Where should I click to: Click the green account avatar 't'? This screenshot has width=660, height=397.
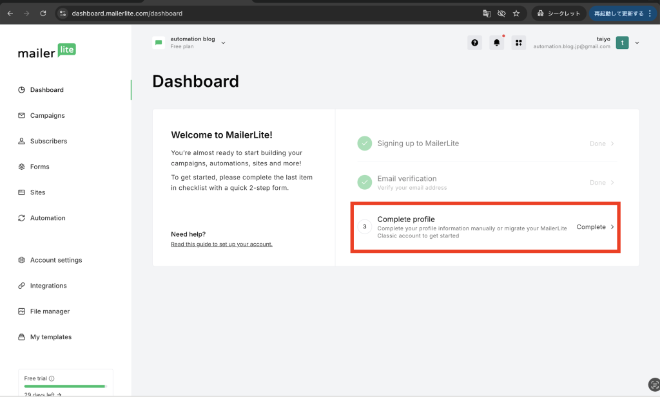622,42
